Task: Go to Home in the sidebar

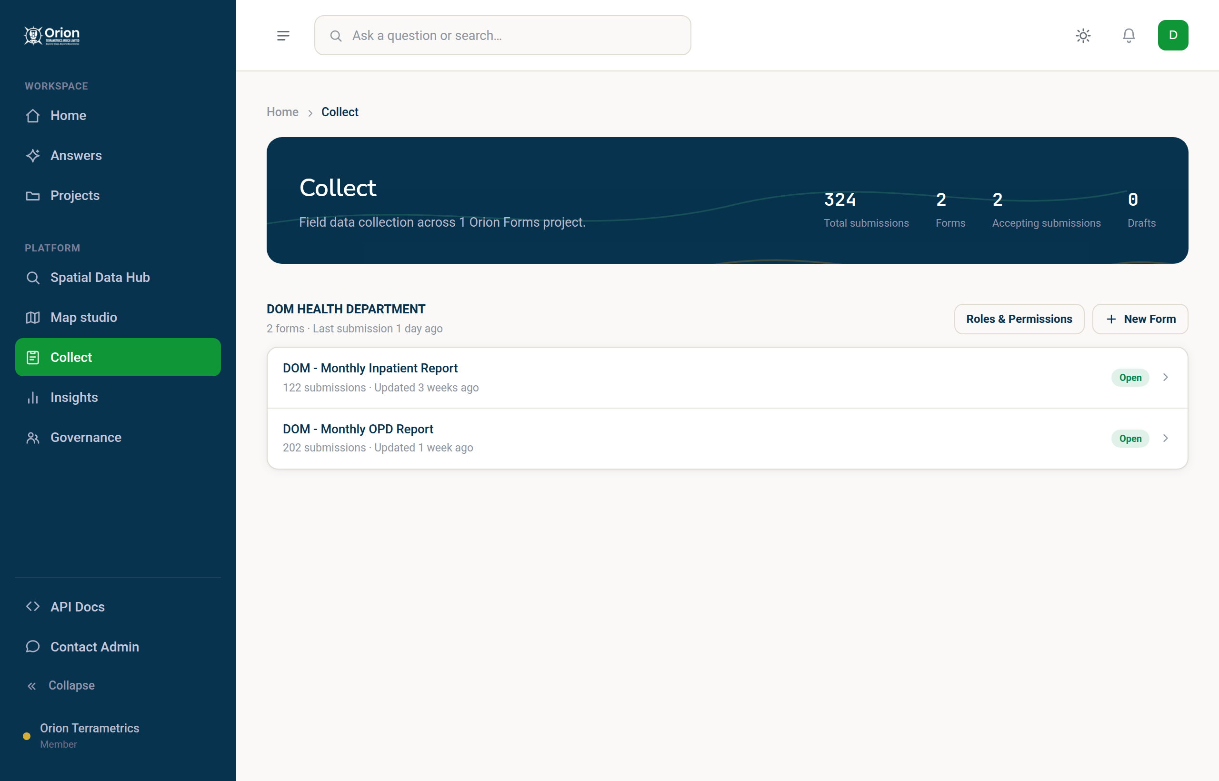Action: pos(118,116)
